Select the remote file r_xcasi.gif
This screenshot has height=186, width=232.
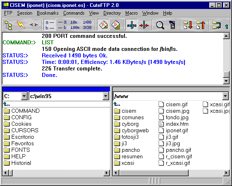[174, 163]
